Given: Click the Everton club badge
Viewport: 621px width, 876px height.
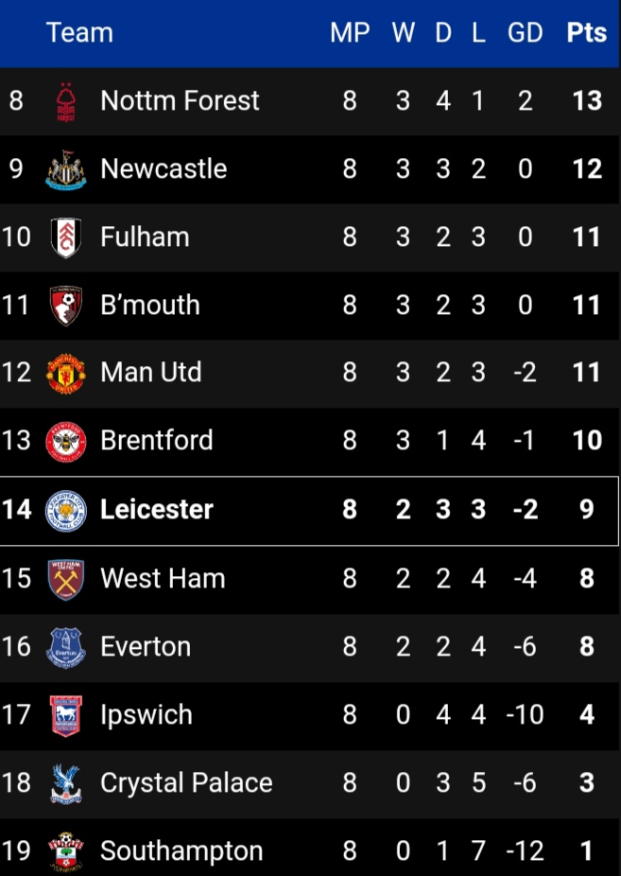Looking at the screenshot, I should (x=66, y=647).
